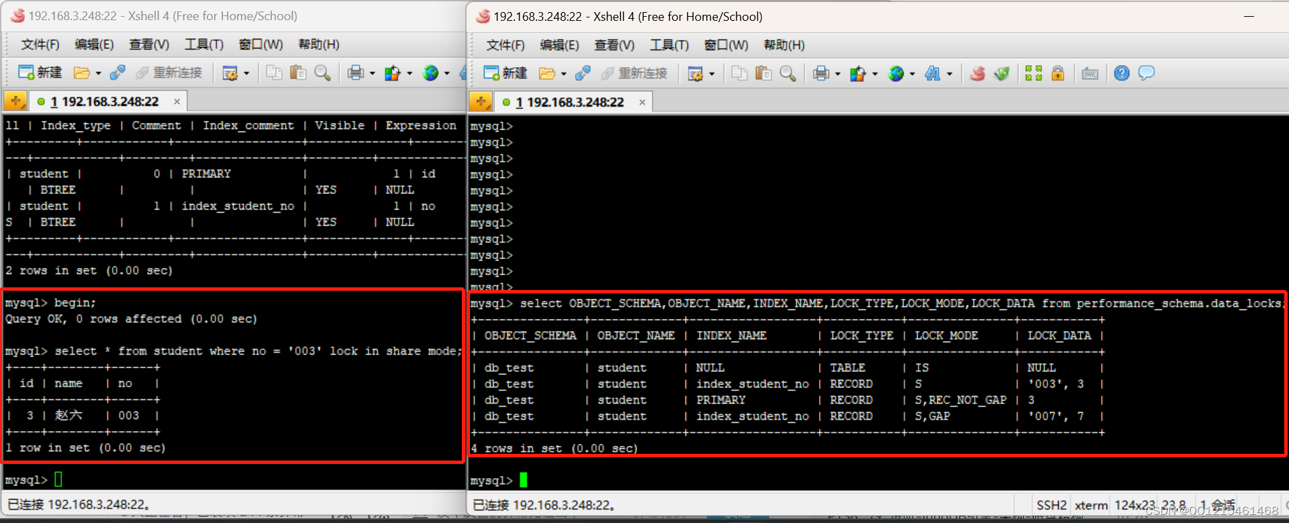This screenshot has width=1289, height=523.
Task: Click xterm status bar entry
Action: [1091, 505]
